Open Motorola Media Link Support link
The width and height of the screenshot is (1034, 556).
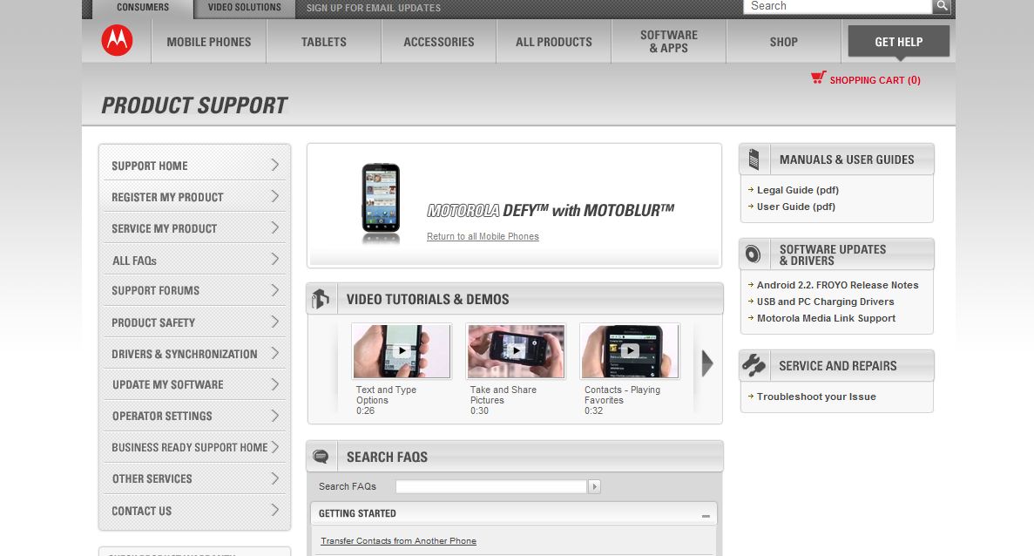tap(827, 318)
